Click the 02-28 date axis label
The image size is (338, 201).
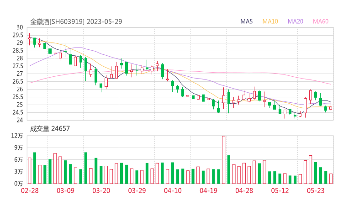[x=30, y=190]
